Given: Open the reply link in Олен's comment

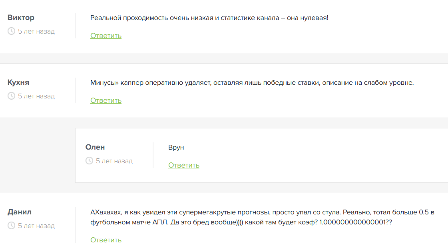Looking at the screenshot, I should (x=183, y=165).
